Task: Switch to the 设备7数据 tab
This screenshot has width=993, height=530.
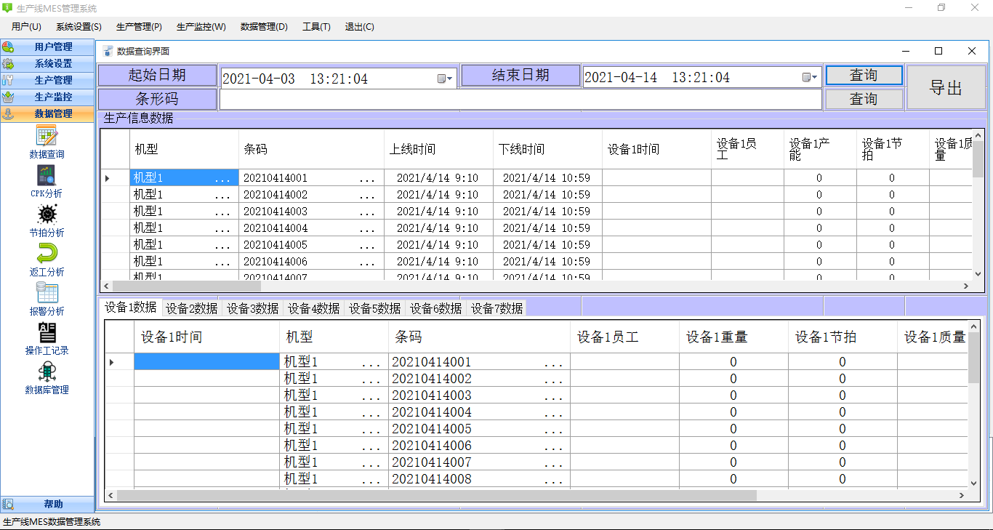Action: pos(497,308)
